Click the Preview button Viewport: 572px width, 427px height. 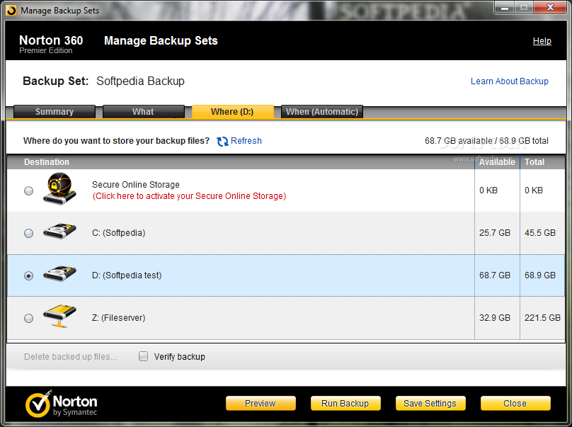[261, 404]
